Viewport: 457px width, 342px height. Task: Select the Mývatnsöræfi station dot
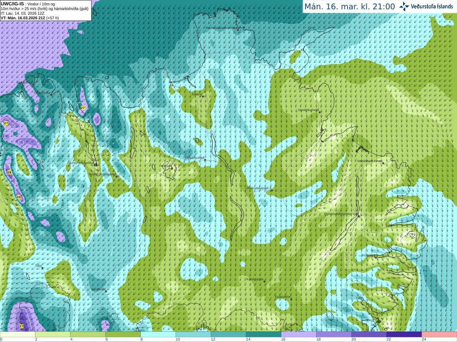click(205, 160)
